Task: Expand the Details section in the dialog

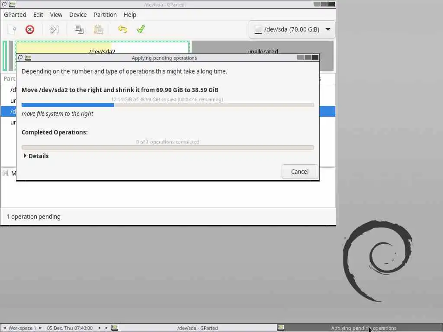Action: click(36, 156)
